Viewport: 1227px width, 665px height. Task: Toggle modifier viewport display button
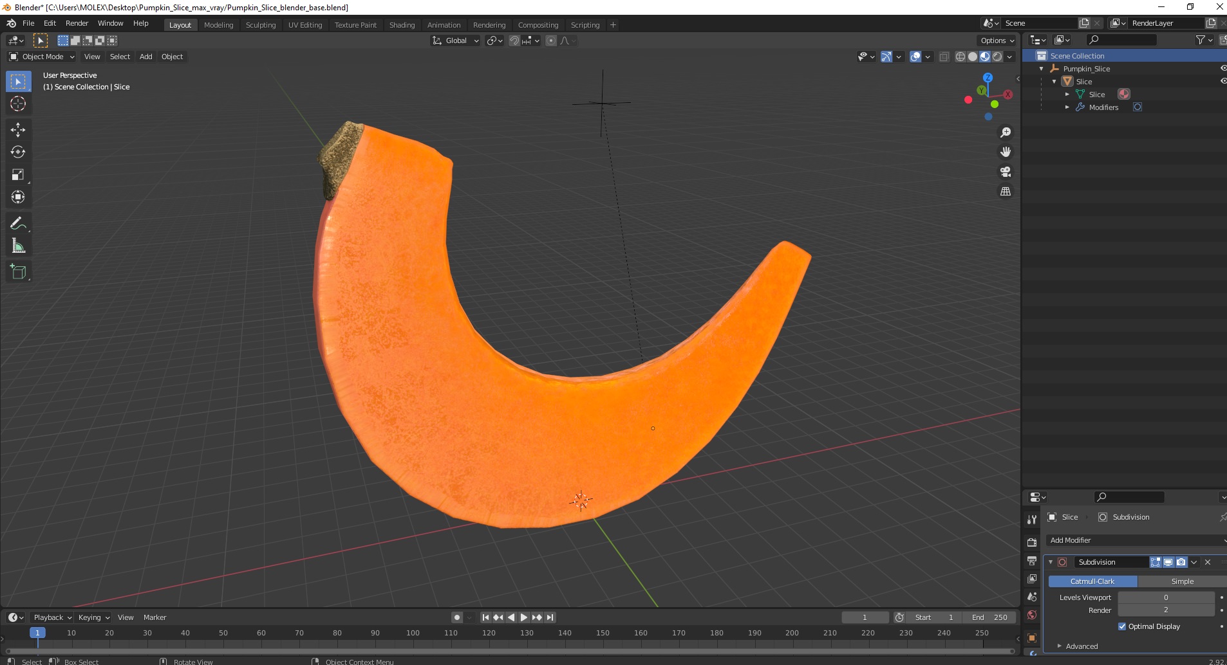(x=1168, y=562)
